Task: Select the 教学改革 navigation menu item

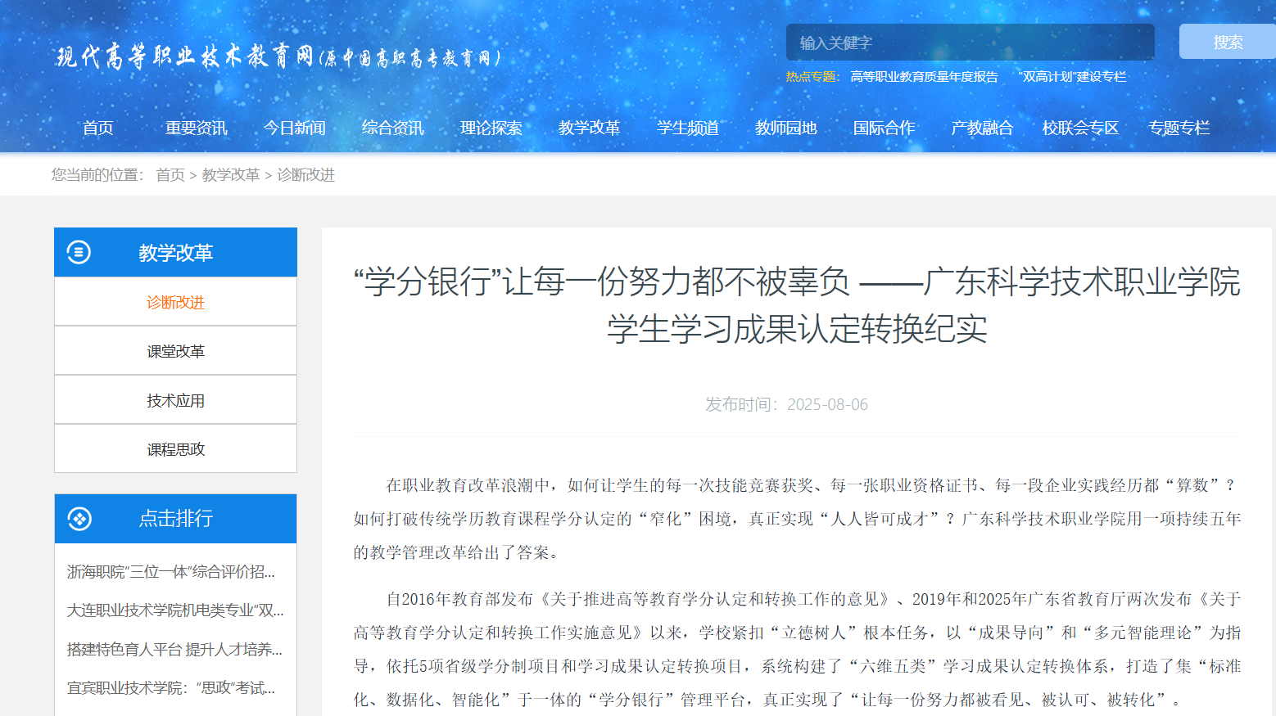Action: pos(590,128)
